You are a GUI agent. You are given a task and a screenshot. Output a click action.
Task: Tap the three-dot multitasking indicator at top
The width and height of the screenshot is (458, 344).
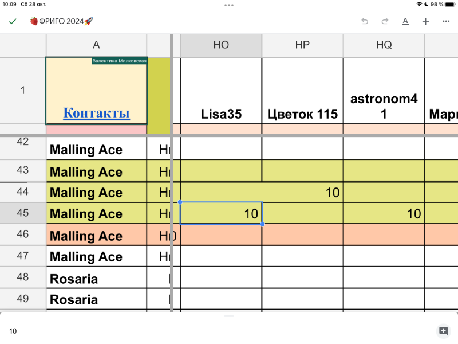click(229, 5)
